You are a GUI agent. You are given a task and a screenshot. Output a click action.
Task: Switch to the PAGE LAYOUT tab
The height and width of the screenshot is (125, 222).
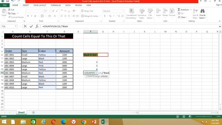(x=40, y=5)
